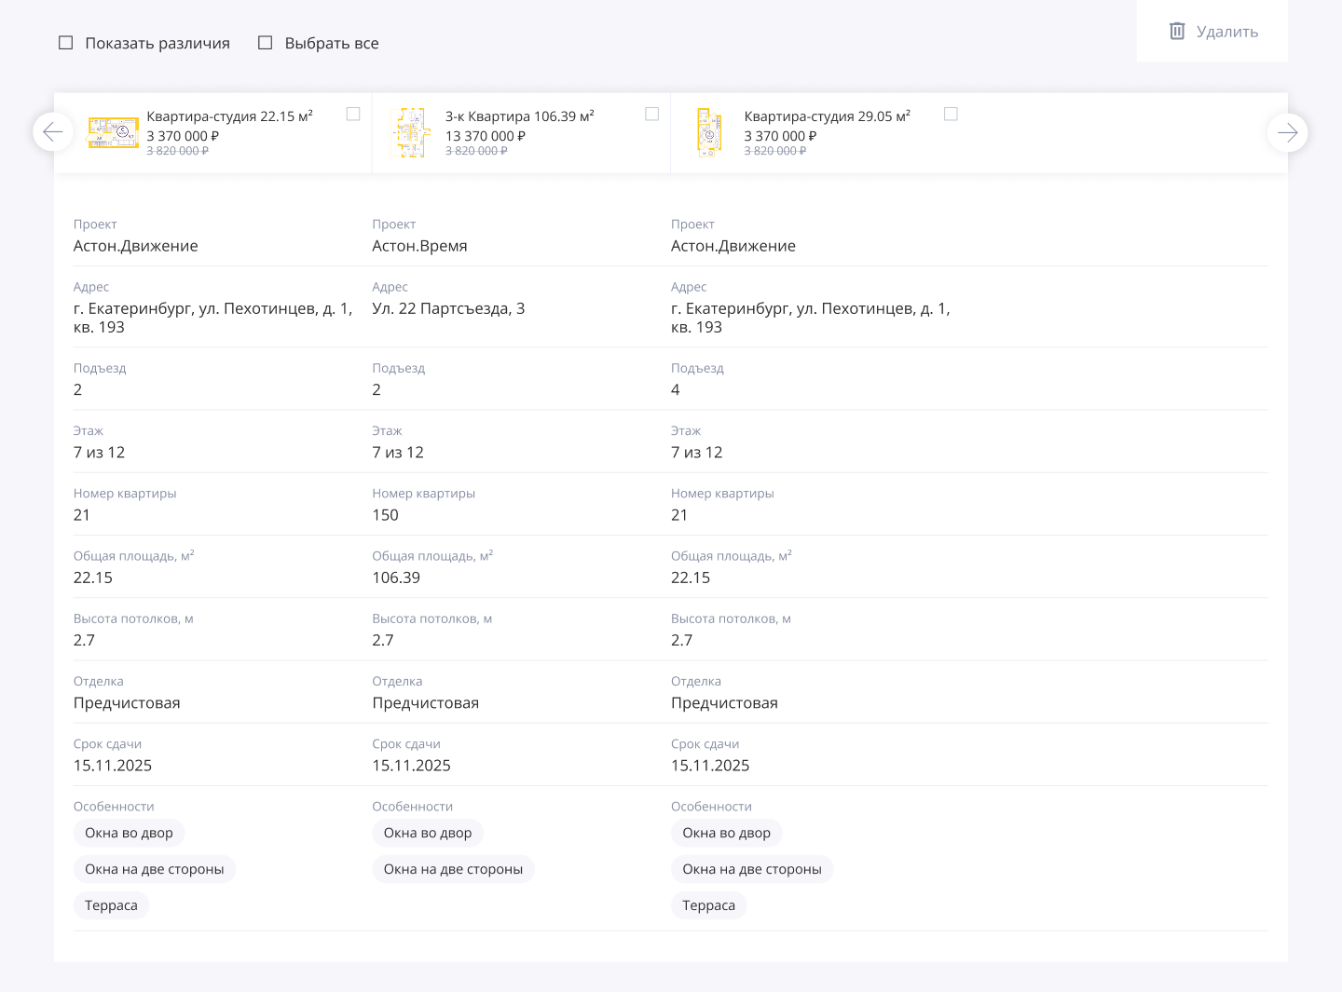Select the Квартира-студия 22.15 м² card checkbox
Screen dimensions: 1342x992
coord(353,114)
